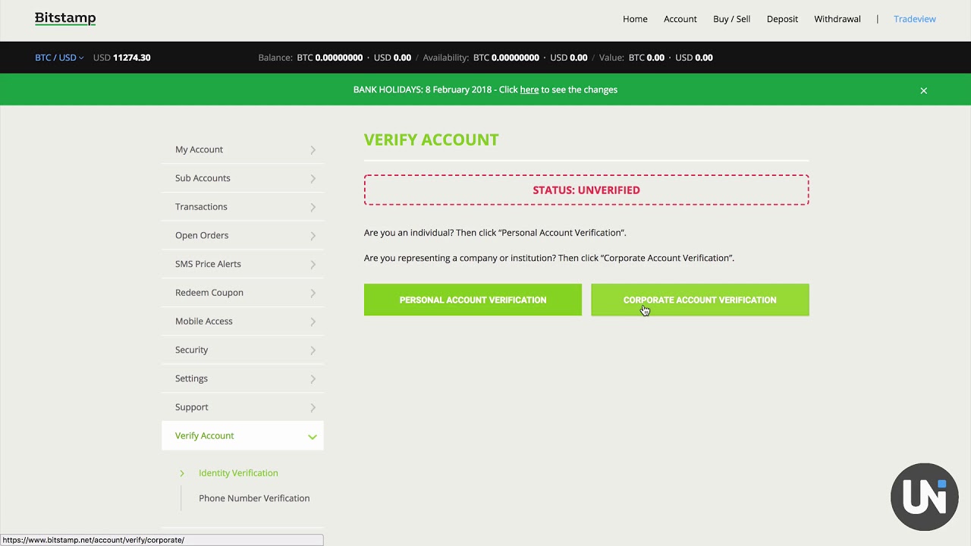Click the STATUS: UNVERIFIED box

586,190
